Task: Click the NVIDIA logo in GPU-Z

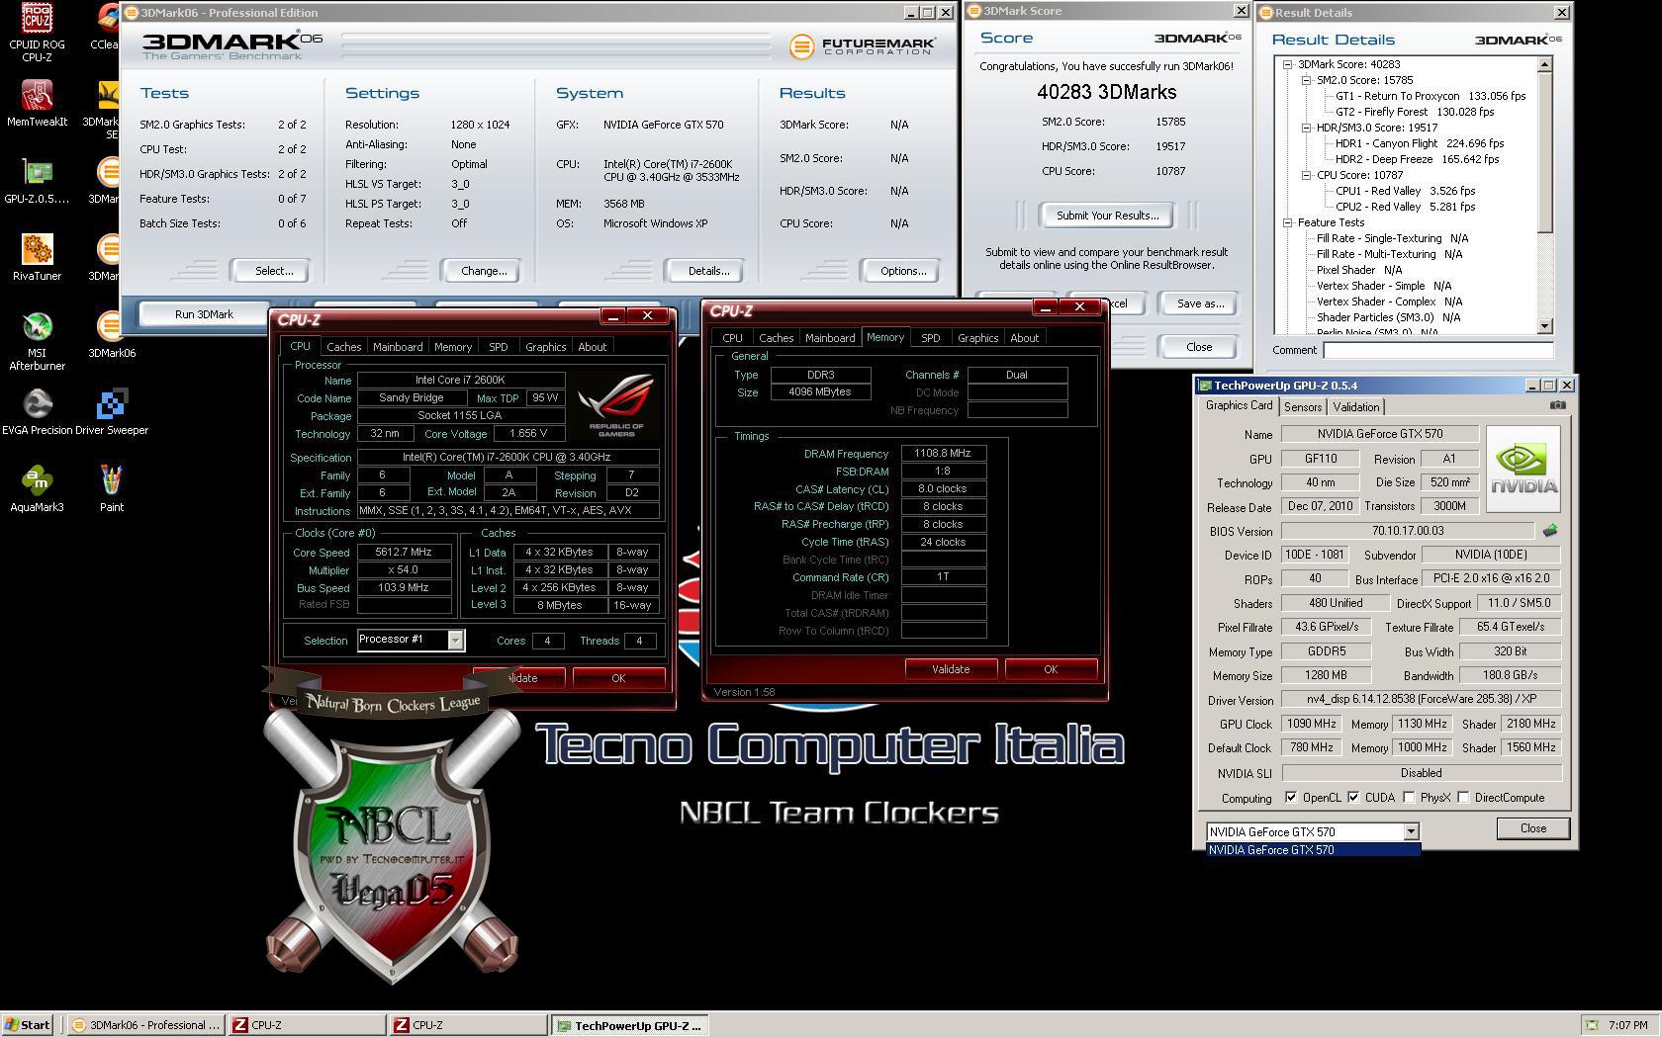Action: 1523,469
